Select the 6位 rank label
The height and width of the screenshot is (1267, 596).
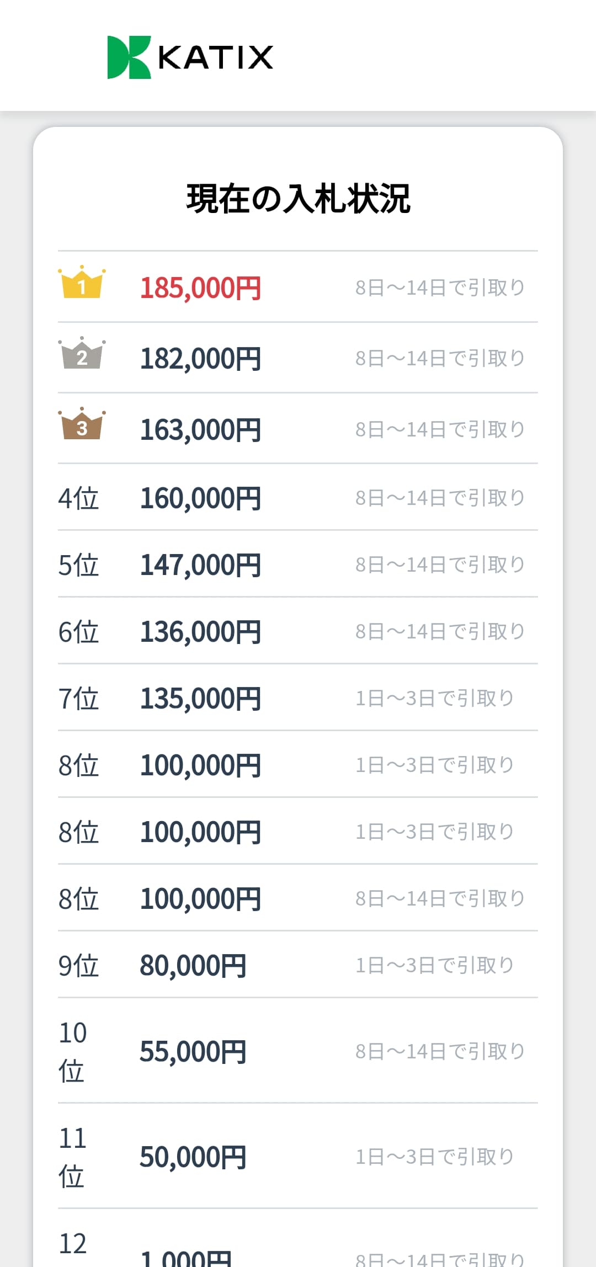pos(78,632)
